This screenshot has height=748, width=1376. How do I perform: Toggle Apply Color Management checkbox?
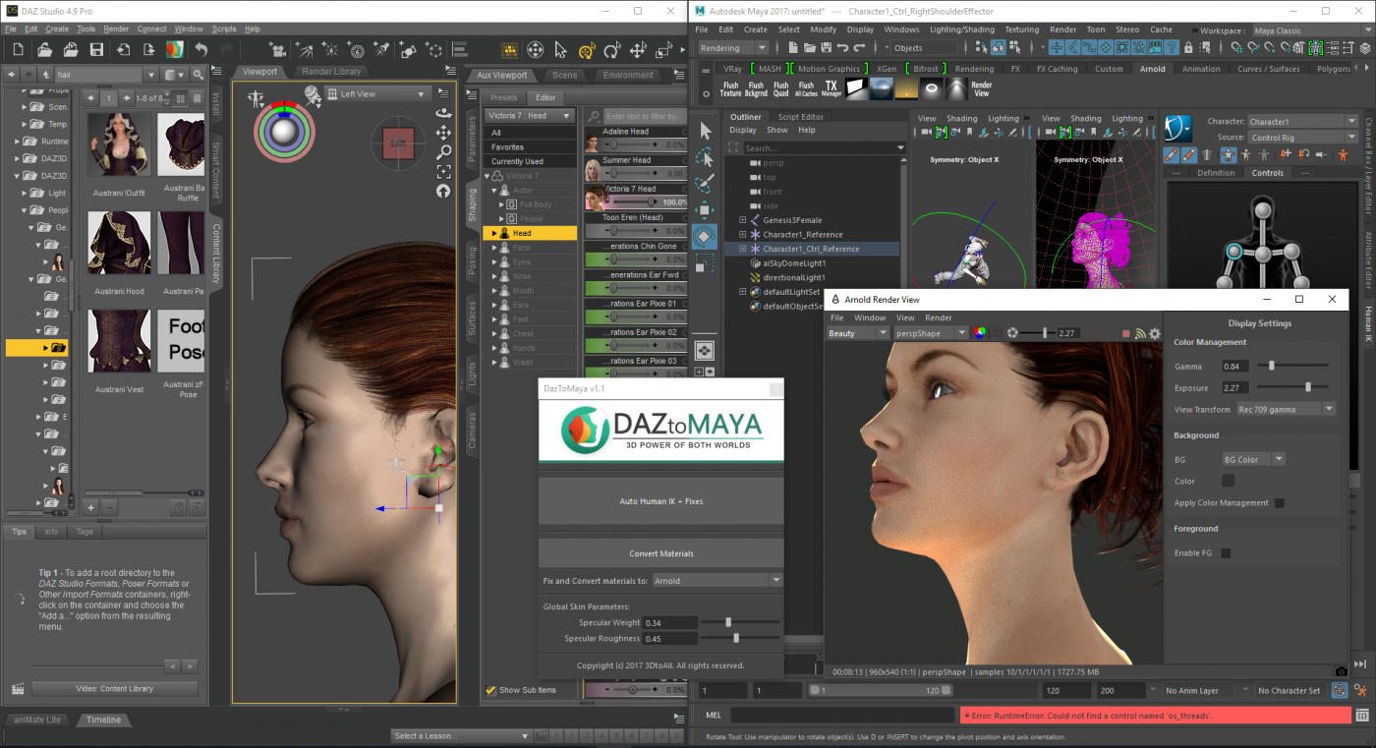coord(1280,503)
